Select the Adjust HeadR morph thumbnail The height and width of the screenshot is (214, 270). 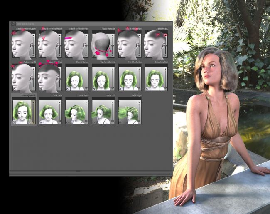point(22,77)
